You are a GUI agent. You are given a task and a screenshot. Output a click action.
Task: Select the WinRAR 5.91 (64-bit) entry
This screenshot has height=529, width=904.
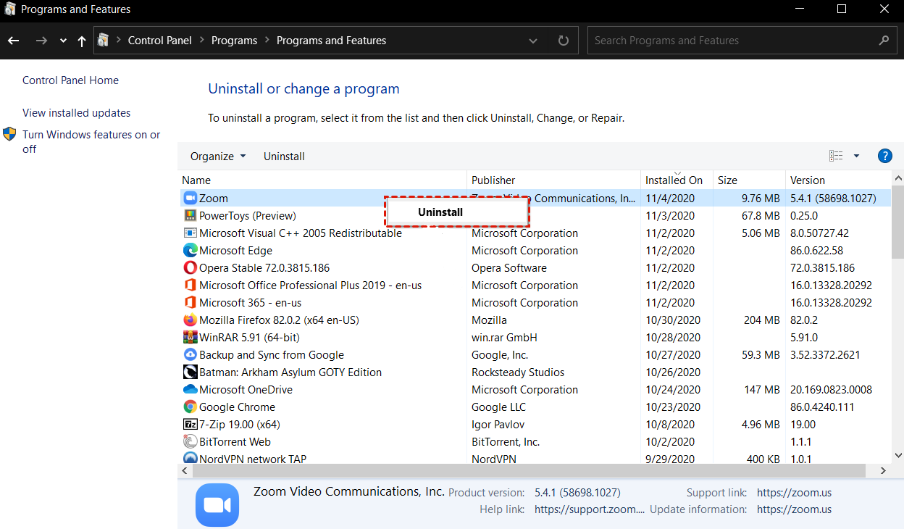(249, 338)
